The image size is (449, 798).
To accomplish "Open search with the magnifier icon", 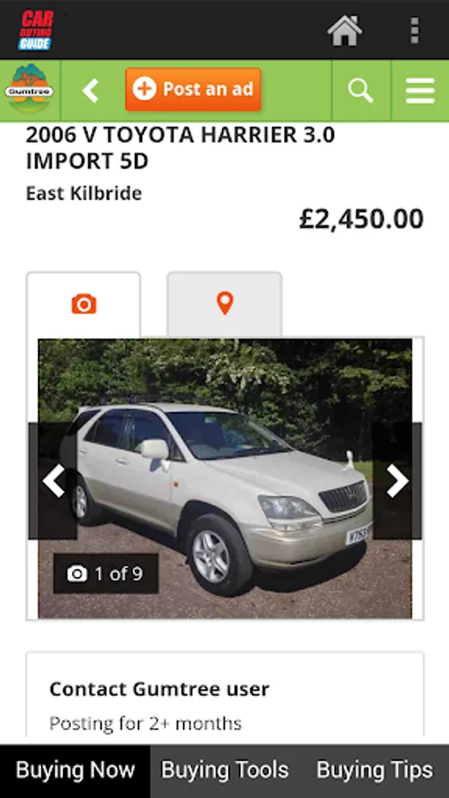I will coord(360,91).
